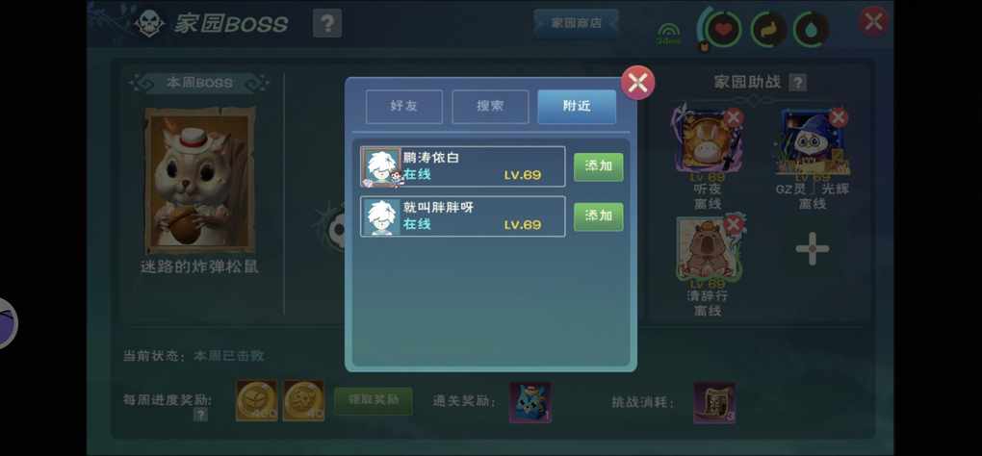Select the 附近 tab
The image size is (982, 456).
[577, 107]
